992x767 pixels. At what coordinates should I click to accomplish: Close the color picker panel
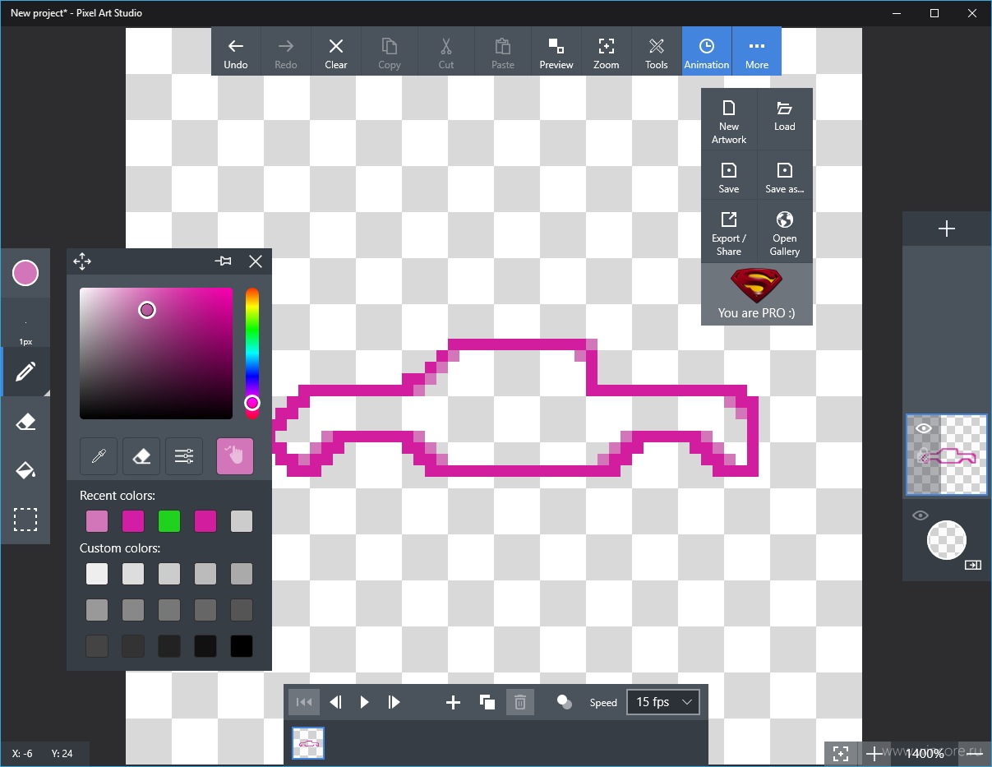pyautogui.click(x=256, y=261)
